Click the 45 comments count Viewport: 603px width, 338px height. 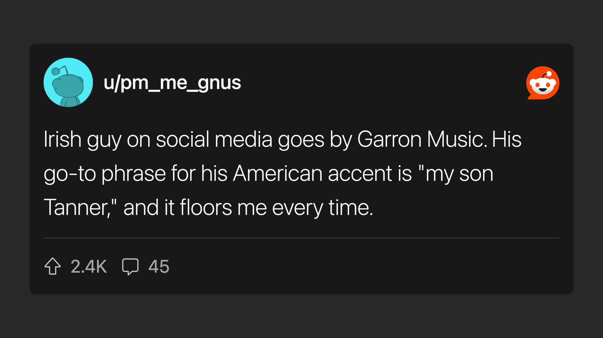pos(159,266)
